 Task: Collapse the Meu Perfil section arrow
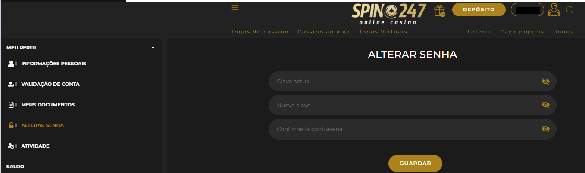[153, 48]
